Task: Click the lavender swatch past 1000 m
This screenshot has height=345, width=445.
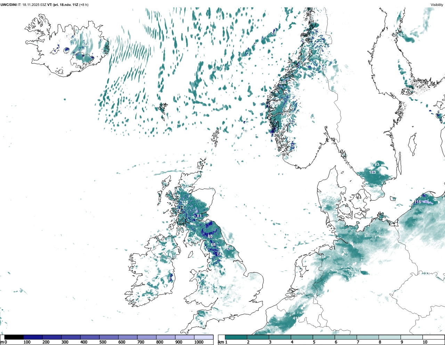Action: coord(204,337)
